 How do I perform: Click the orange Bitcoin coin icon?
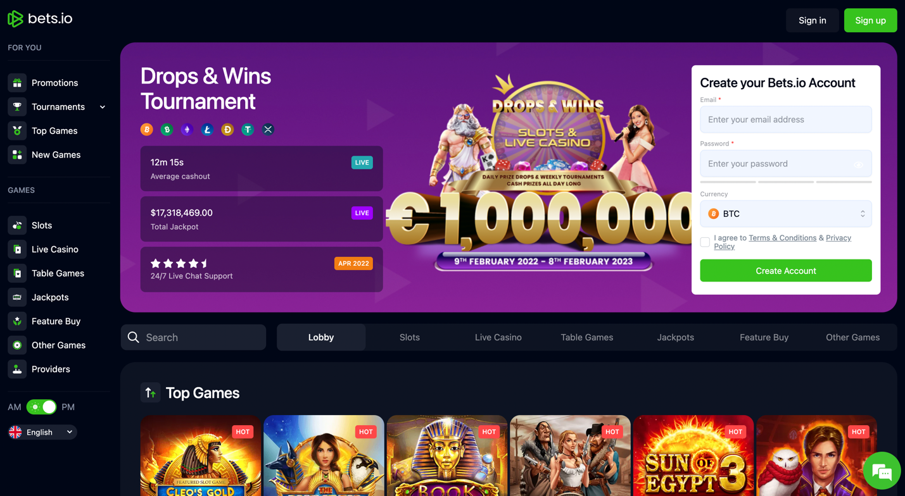click(x=147, y=130)
